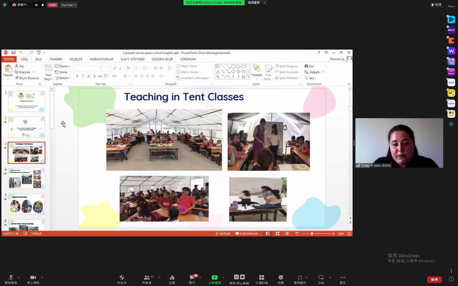Click Sıfırla reset button
Image resolution: width=458 pixels, height=286 pixels.
pos(61,72)
